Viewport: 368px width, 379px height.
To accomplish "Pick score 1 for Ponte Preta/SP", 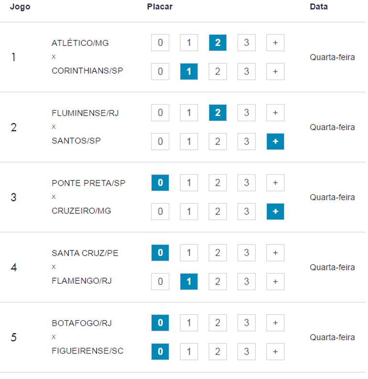I will click(x=189, y=183).
